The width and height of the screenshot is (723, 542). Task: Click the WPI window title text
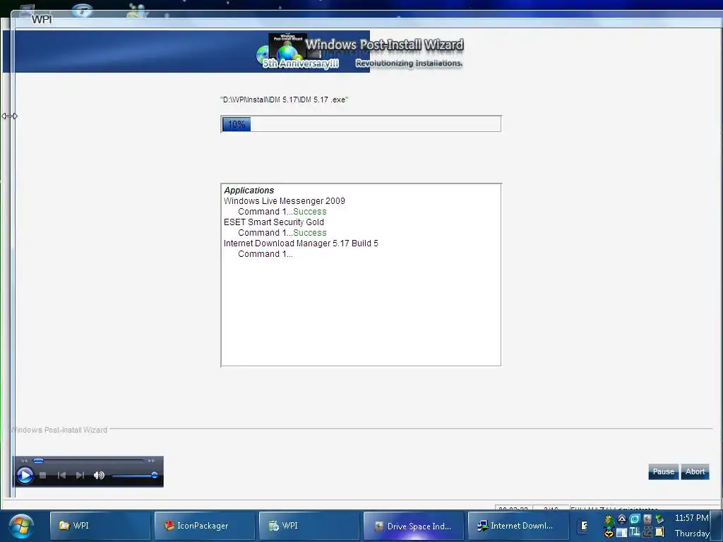[42, 19]
